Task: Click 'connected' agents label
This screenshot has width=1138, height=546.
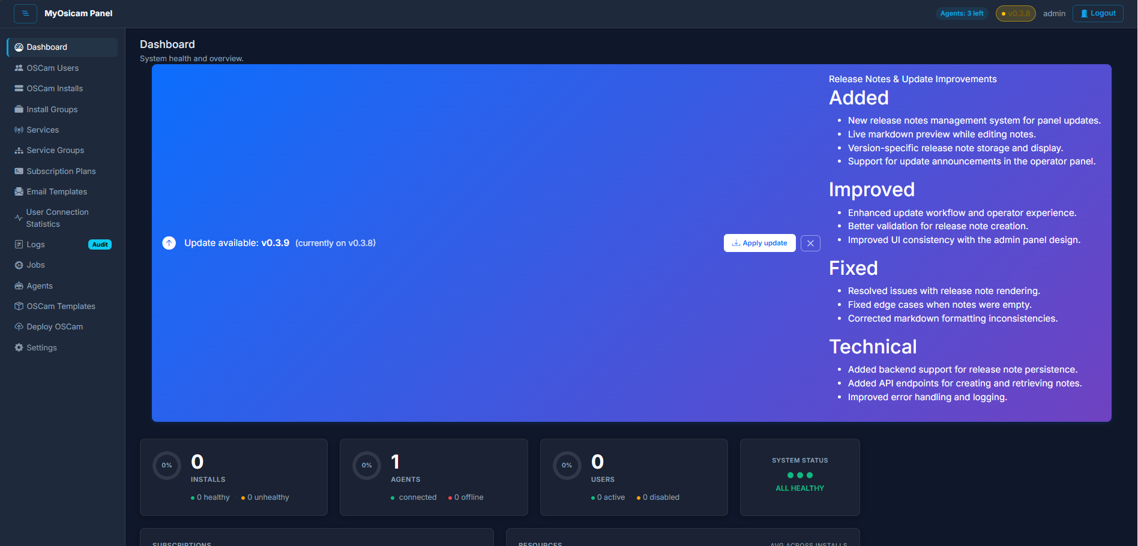Action: tap(414, 497)
